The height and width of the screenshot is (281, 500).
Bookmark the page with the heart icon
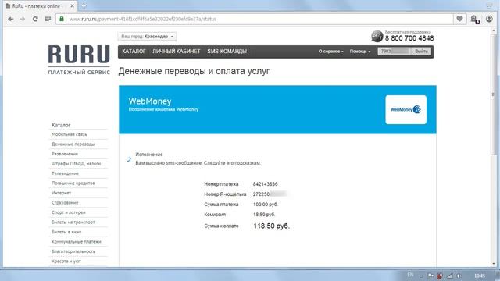pos(459,19)
